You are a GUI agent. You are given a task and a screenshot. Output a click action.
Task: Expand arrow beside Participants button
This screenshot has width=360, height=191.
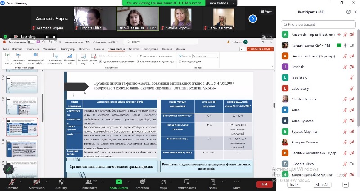tap(103, 182)
